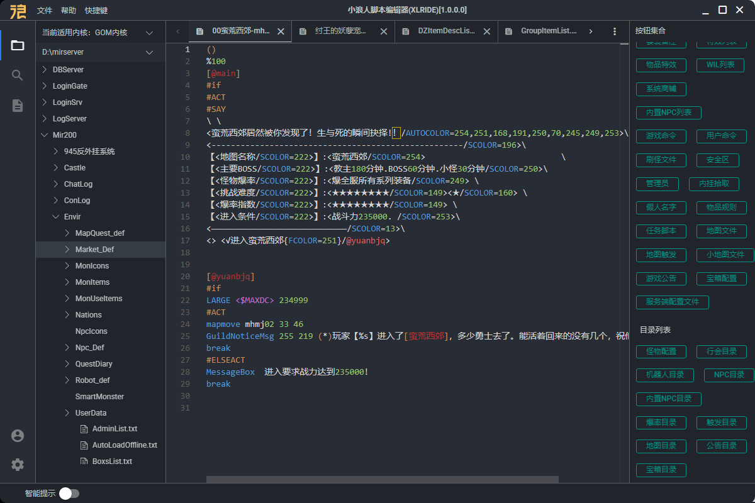Open the 快捷键 menu
755x503 pixels.
click(x=96, y=11)
